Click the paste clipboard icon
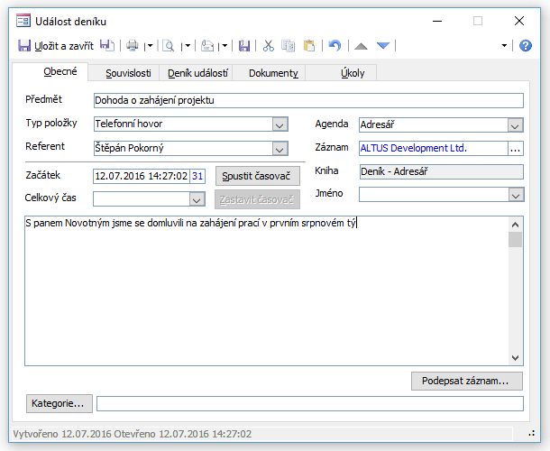Image resolution: width=550 pixels, height=451 pixels. [308, 46]
